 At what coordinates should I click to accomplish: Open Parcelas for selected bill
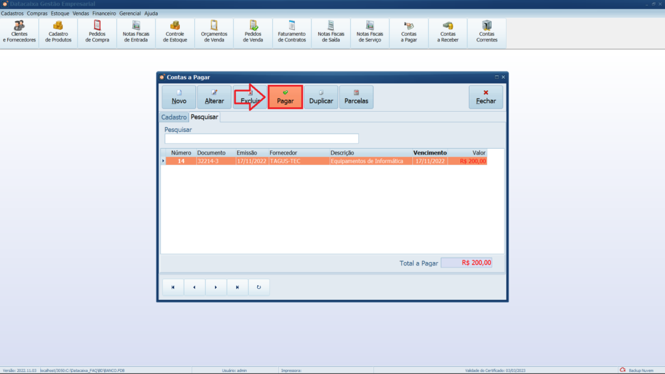coord(356,97)
